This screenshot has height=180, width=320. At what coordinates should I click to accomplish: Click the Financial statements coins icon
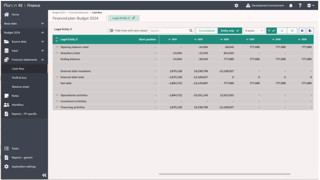tap(7, 60)
